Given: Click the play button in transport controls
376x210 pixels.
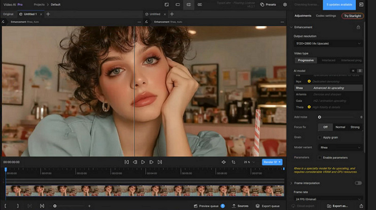Looking at the screenshot, I should point(143,162).
